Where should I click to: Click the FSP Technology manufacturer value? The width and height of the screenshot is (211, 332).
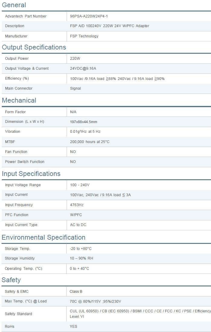[84, 36]
